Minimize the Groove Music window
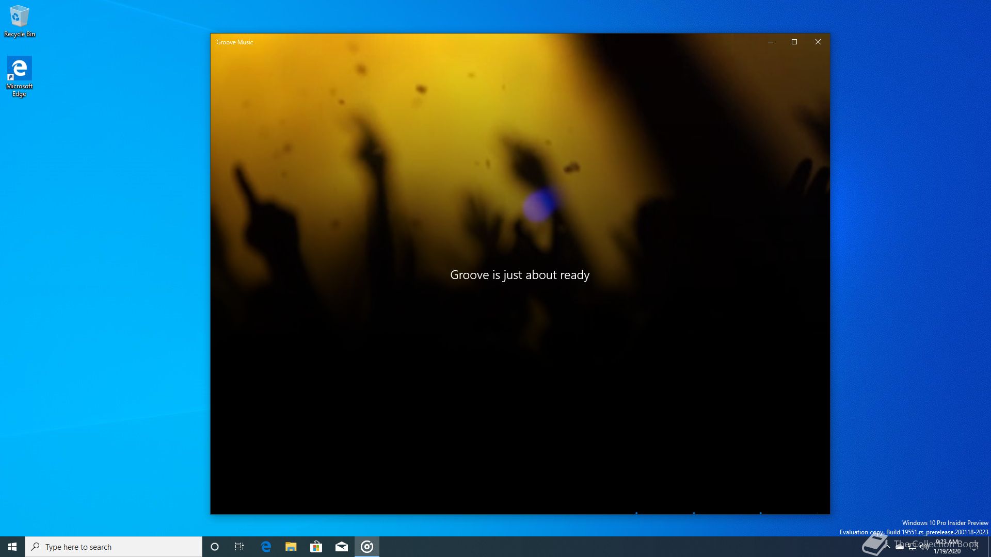 pyautogui.click(x=771, y=42)
